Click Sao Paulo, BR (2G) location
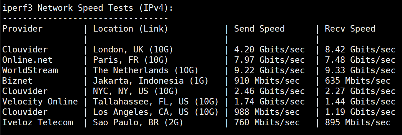Viewport: 402px width, 135px height. [138, 122]
